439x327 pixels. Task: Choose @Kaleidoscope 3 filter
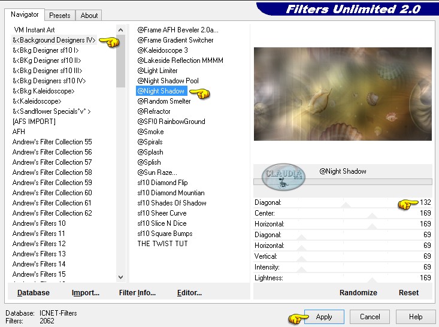click(x=162, y=50)
